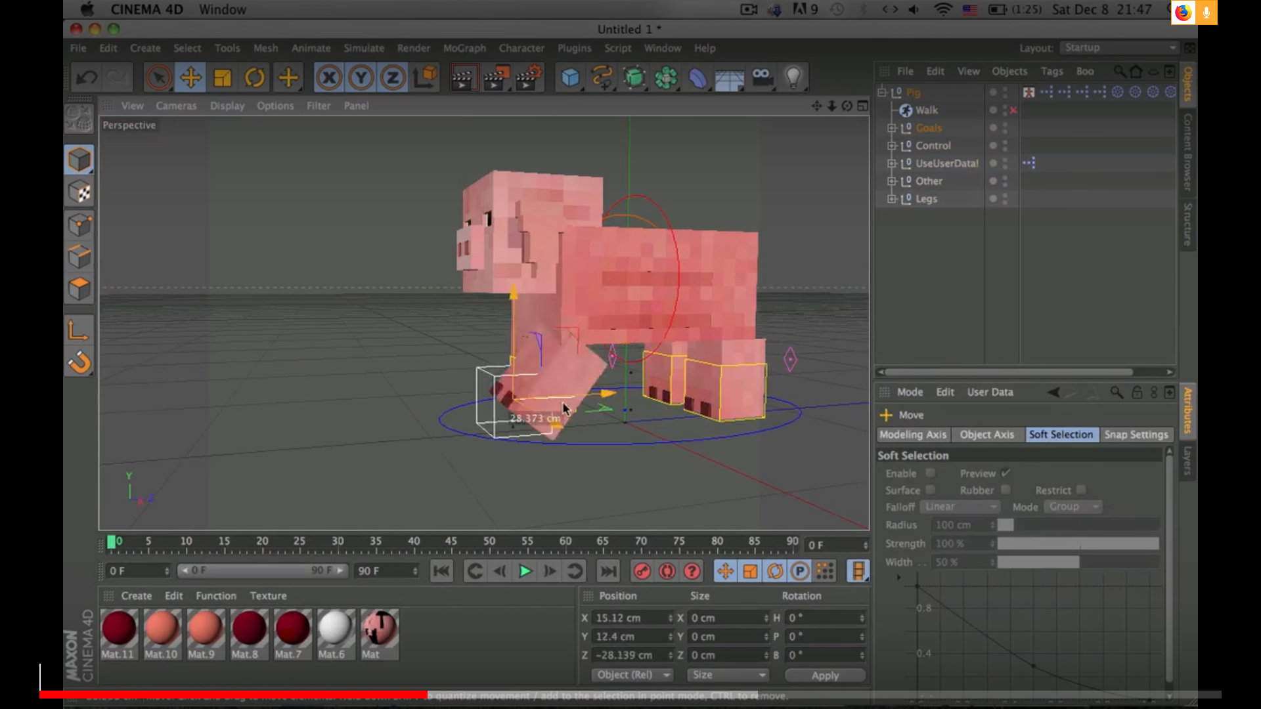
Task: Select the Walk object
Action: [x=926, y=110]
